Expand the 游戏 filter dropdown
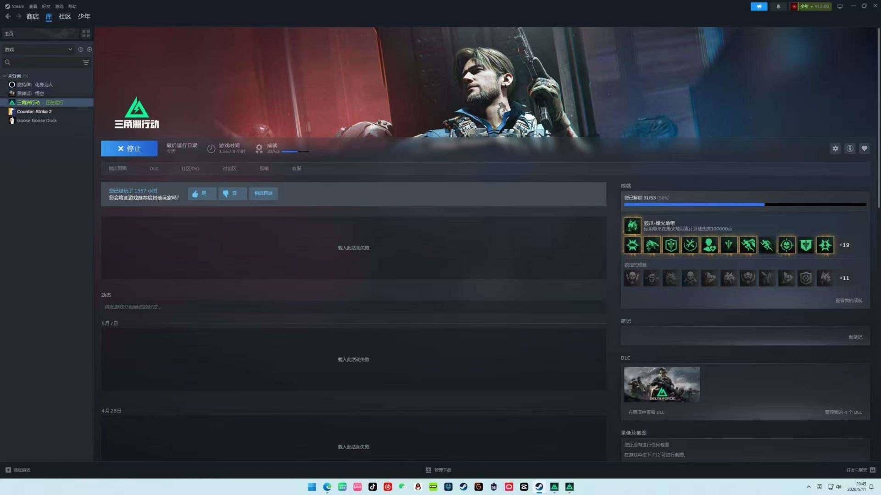Screen dimensions: 881x495 (x=38, y=49)
